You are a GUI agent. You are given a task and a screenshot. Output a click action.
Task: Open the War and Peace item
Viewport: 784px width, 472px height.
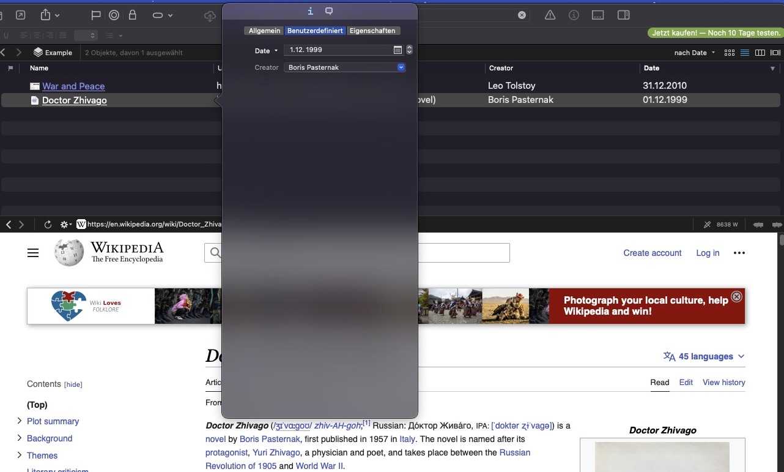point(73,86)
